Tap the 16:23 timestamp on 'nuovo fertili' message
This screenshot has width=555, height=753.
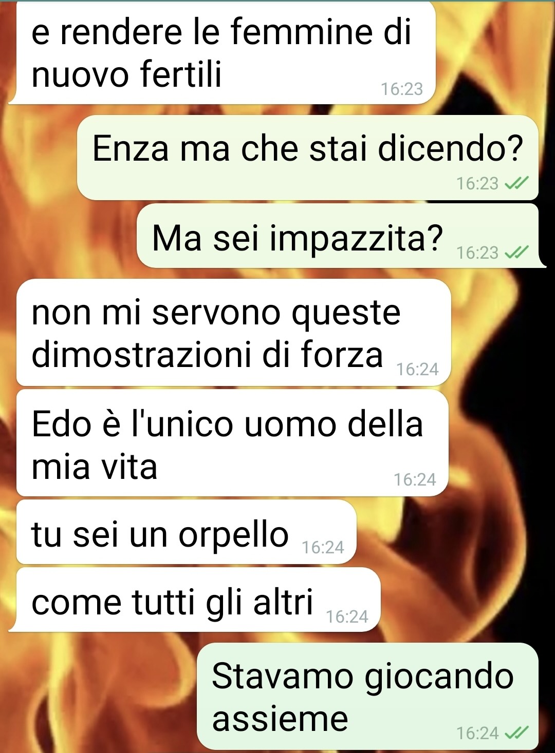pos(402,89)
